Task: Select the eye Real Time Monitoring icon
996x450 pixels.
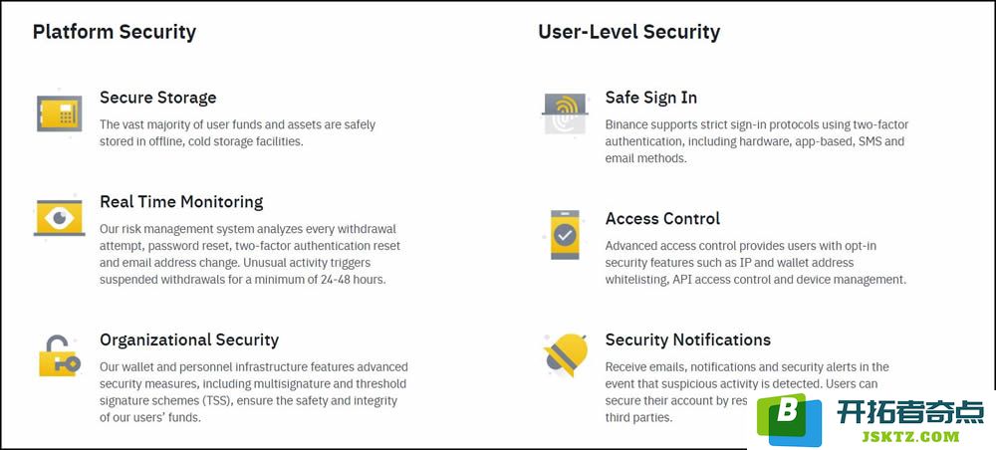Action: click(59, 218)
